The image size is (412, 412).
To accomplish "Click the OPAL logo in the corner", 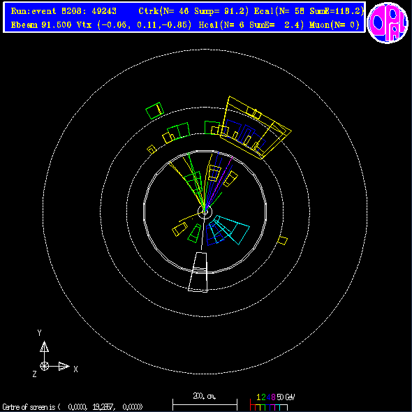I will (x=388, y=23).
